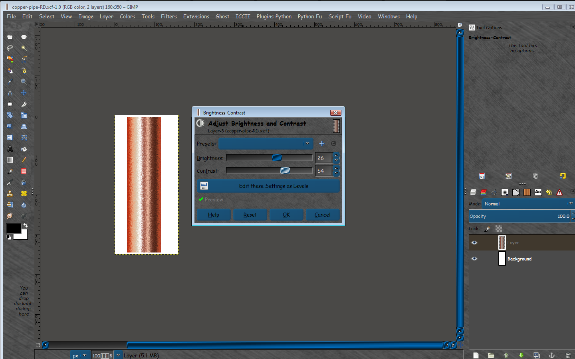Select the Pencil tool
Image resolution: width=575 pixels, height=359 pixels.
coord(24,160)
